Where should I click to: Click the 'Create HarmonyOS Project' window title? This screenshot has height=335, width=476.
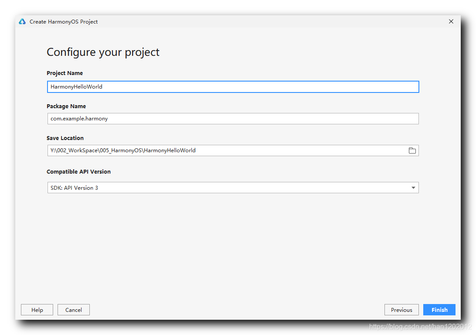[x=64, y=21]
